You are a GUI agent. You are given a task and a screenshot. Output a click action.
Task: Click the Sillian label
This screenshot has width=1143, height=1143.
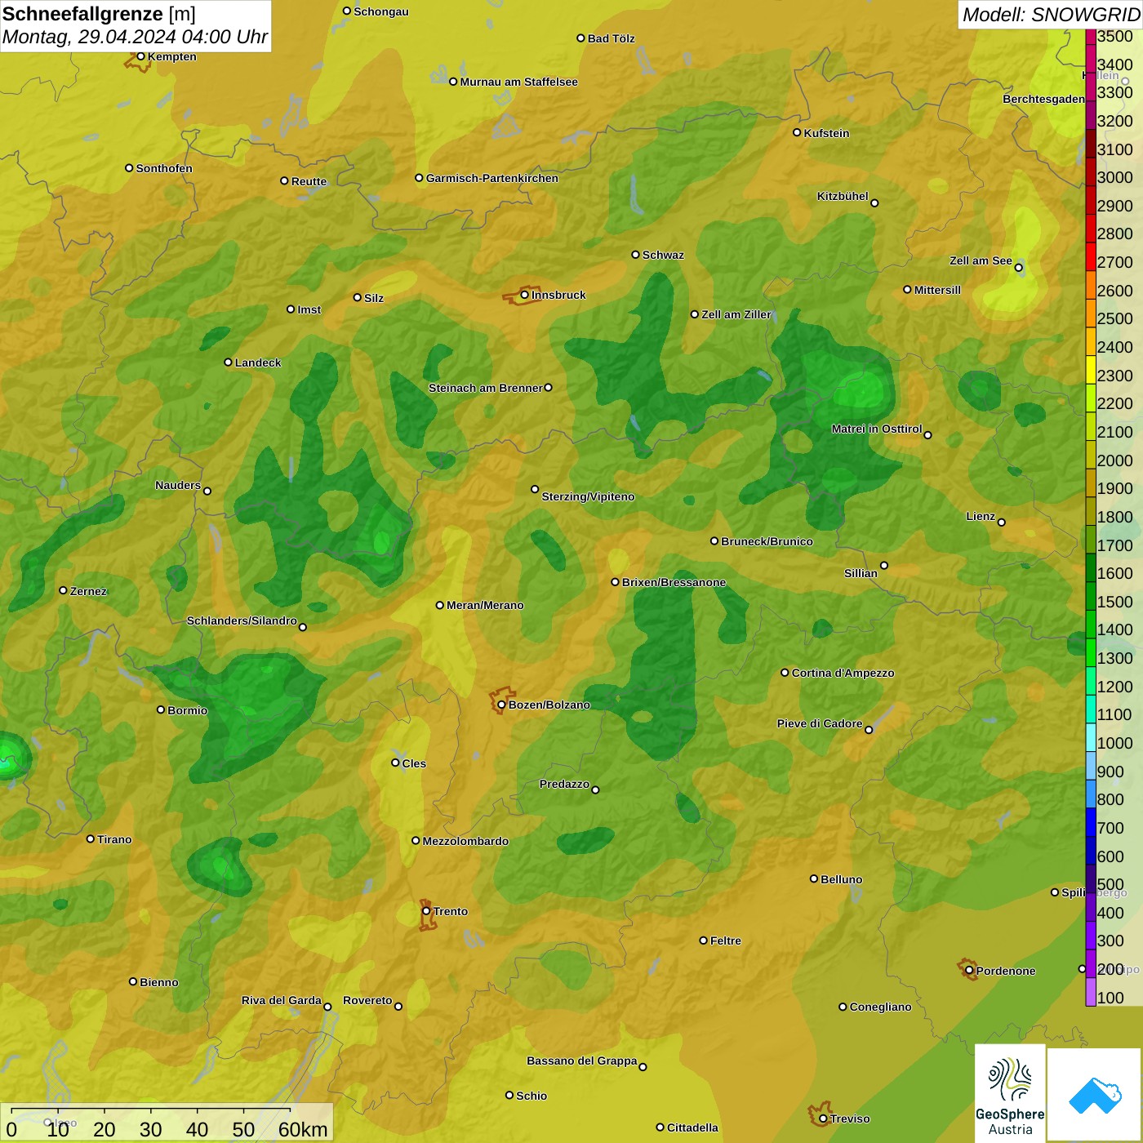tap(861, 573)
